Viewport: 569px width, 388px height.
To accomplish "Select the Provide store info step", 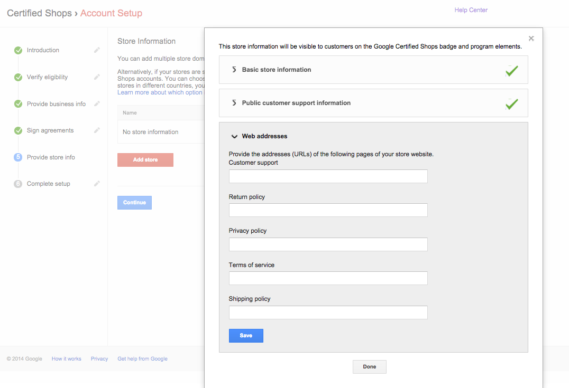I will [51, 157].
